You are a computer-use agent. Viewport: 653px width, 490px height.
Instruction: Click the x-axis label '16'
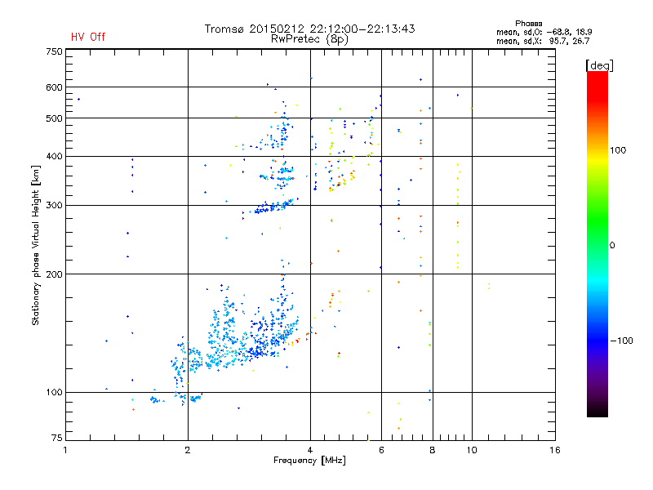[555, 450]
